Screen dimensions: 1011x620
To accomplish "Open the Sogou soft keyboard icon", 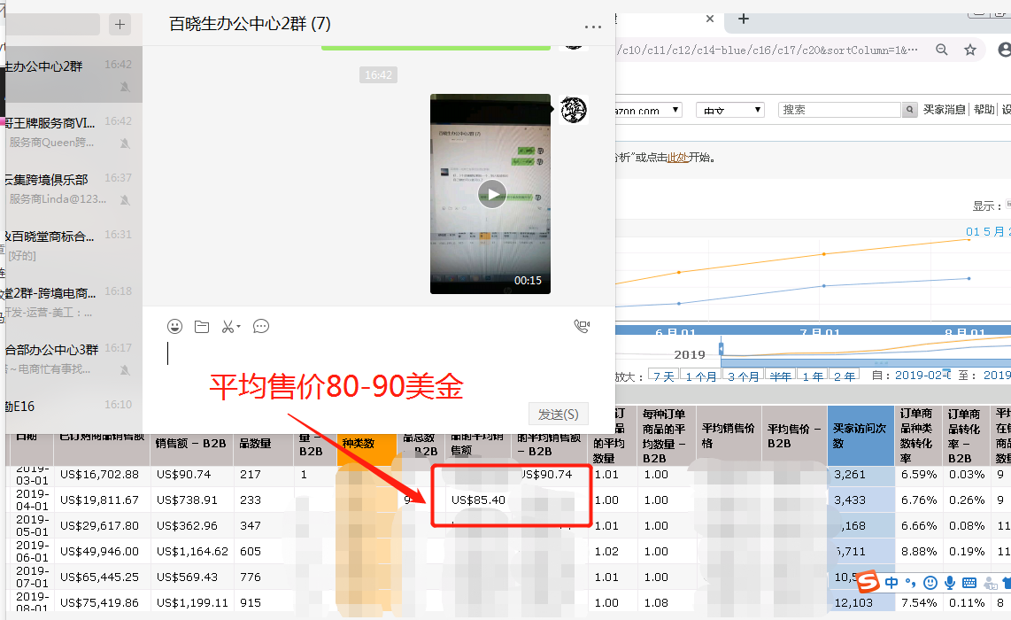I will coord(969,583).
